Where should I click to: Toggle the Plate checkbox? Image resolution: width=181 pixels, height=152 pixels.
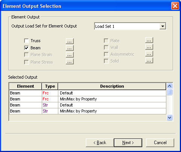point(106,41)
